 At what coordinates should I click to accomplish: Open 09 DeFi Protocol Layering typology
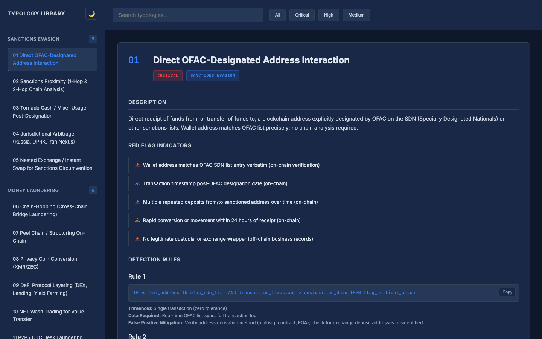point(52,289)
